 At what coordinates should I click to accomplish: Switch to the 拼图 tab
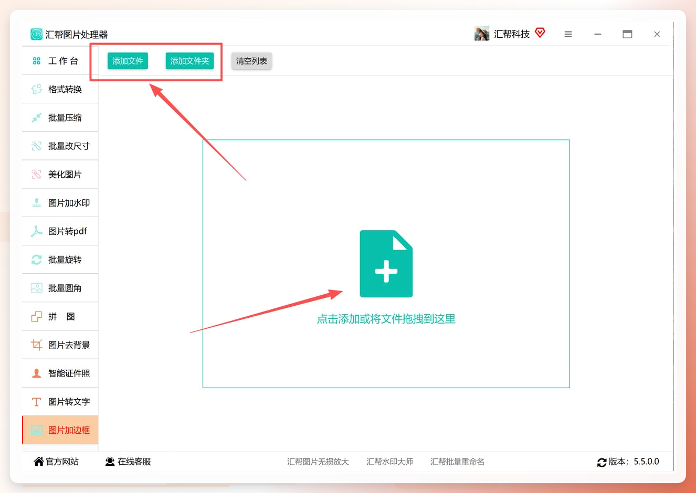coord(60,316)
